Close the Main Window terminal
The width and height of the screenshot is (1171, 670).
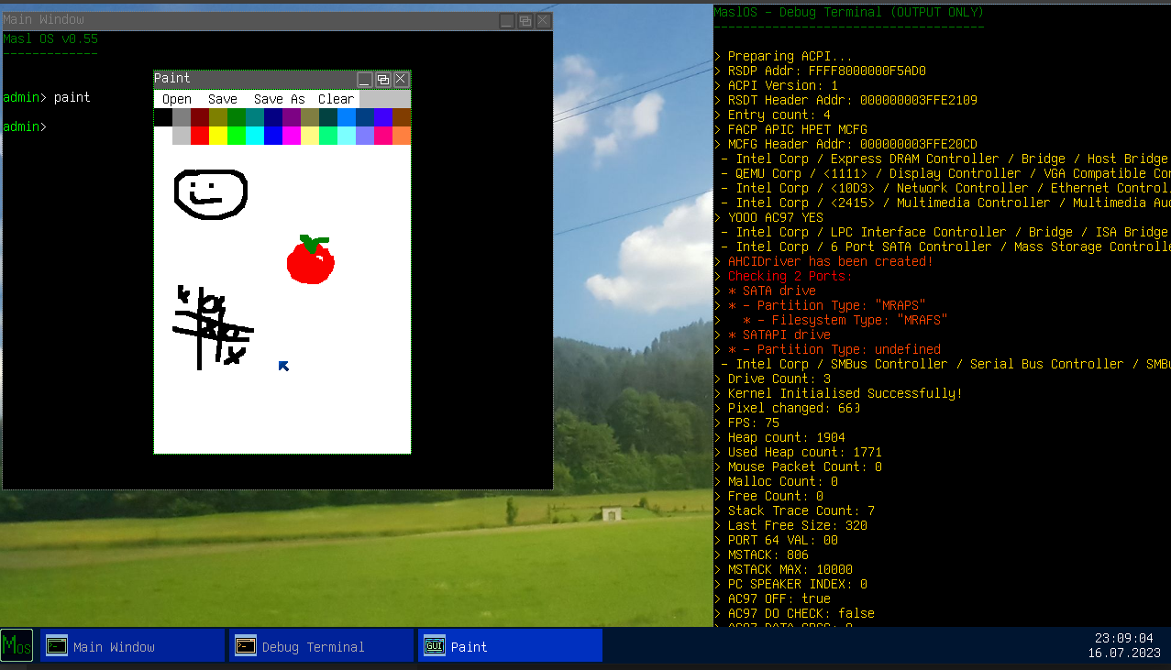point(543,20)
